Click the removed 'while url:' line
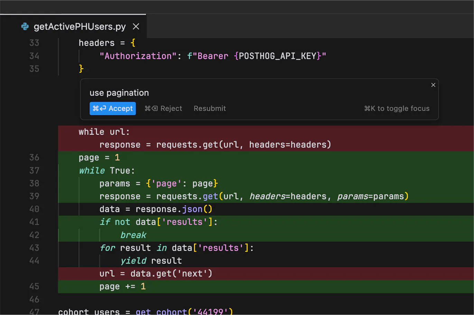Viewport: 474px width, 315px height. point(104,132)
